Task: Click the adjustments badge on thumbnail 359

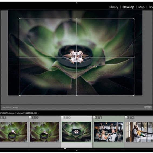Action: click(x=57, y=141)
